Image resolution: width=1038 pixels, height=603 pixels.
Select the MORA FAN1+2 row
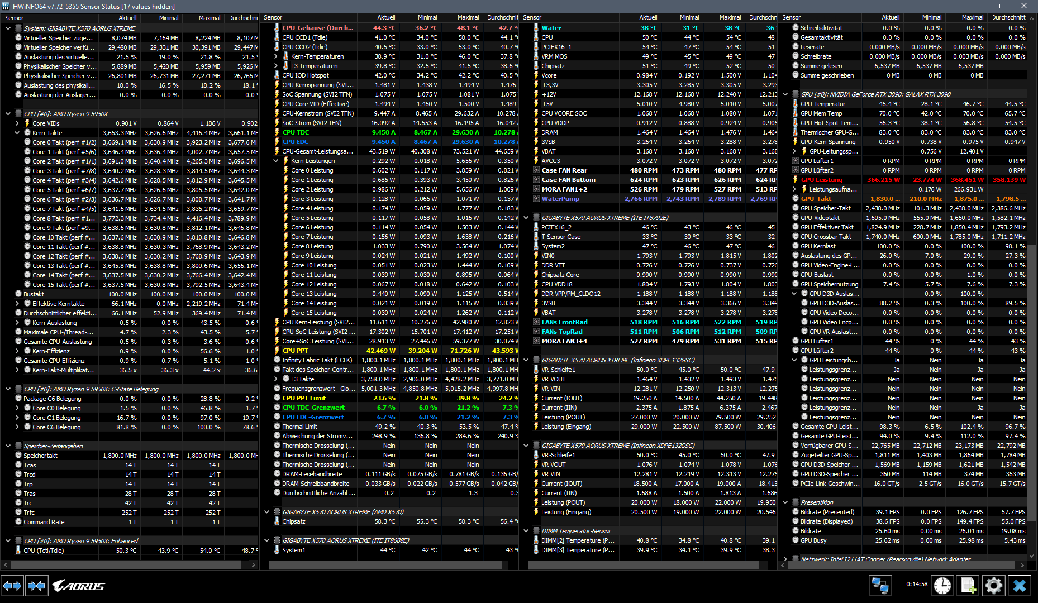(654, 189)
